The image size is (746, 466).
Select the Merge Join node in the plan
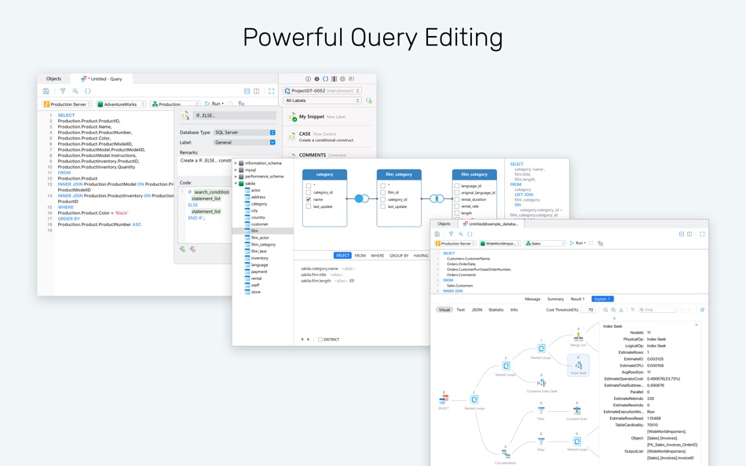click(578, 338)
